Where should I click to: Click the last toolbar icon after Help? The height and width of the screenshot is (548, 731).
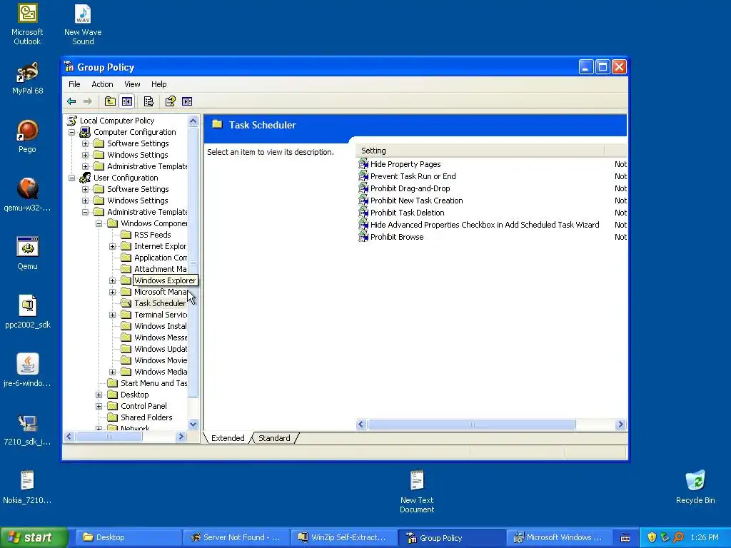click(x=187, y=101)
